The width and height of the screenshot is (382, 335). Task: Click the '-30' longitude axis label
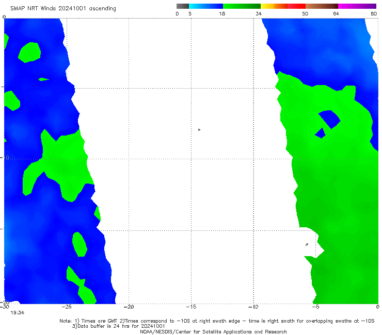pos(5,307)
